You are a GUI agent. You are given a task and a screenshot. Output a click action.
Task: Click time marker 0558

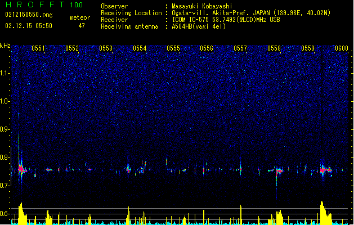274,48
